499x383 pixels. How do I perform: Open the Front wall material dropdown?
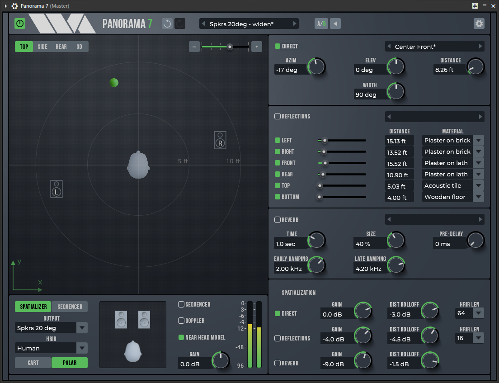pyautogui.click(x=478, y=163)
